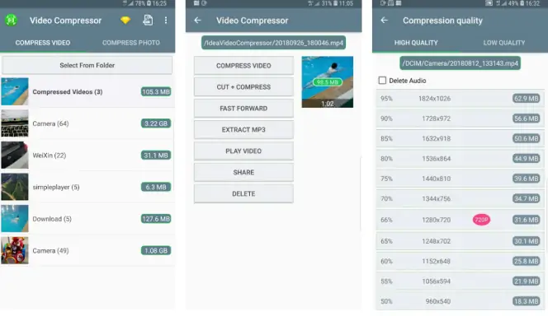This screenshot has width=548, height=316.
Task: Tap the pink 720P badge
Action: tap(481, 220)
